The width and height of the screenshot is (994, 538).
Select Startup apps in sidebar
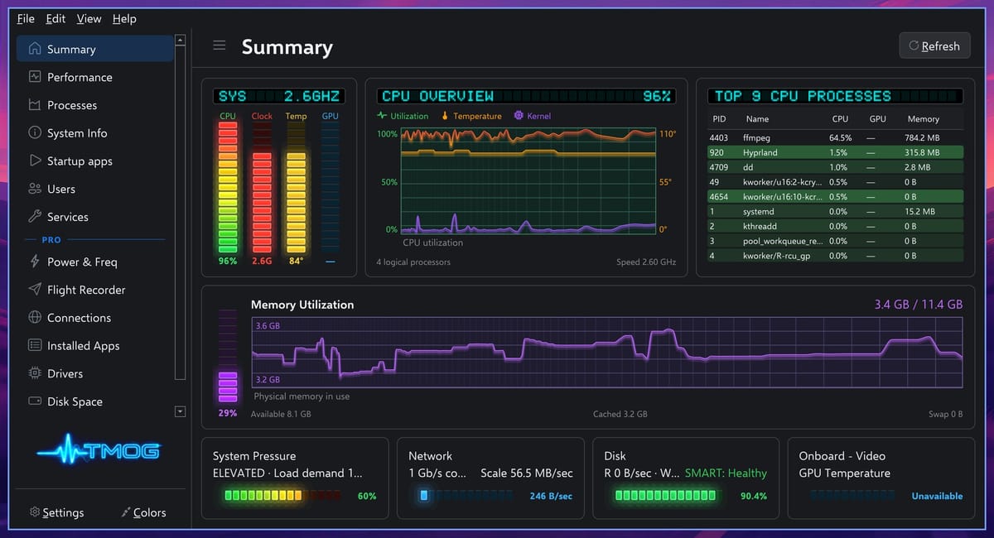(x=95, y=161)
